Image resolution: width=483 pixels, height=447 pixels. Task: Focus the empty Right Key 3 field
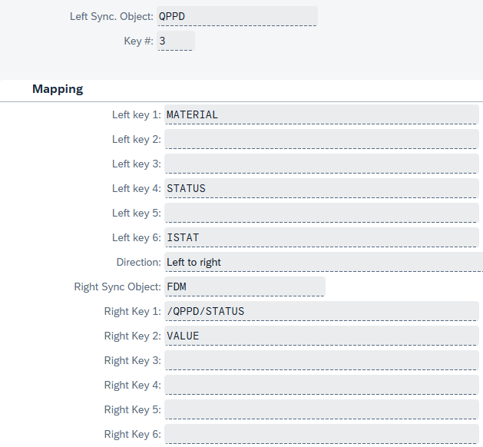pos(321,360)
